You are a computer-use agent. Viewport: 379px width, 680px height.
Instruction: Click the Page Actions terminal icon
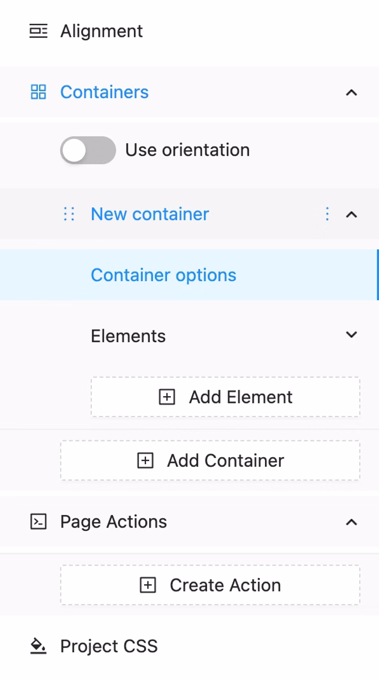click(39, 522)
